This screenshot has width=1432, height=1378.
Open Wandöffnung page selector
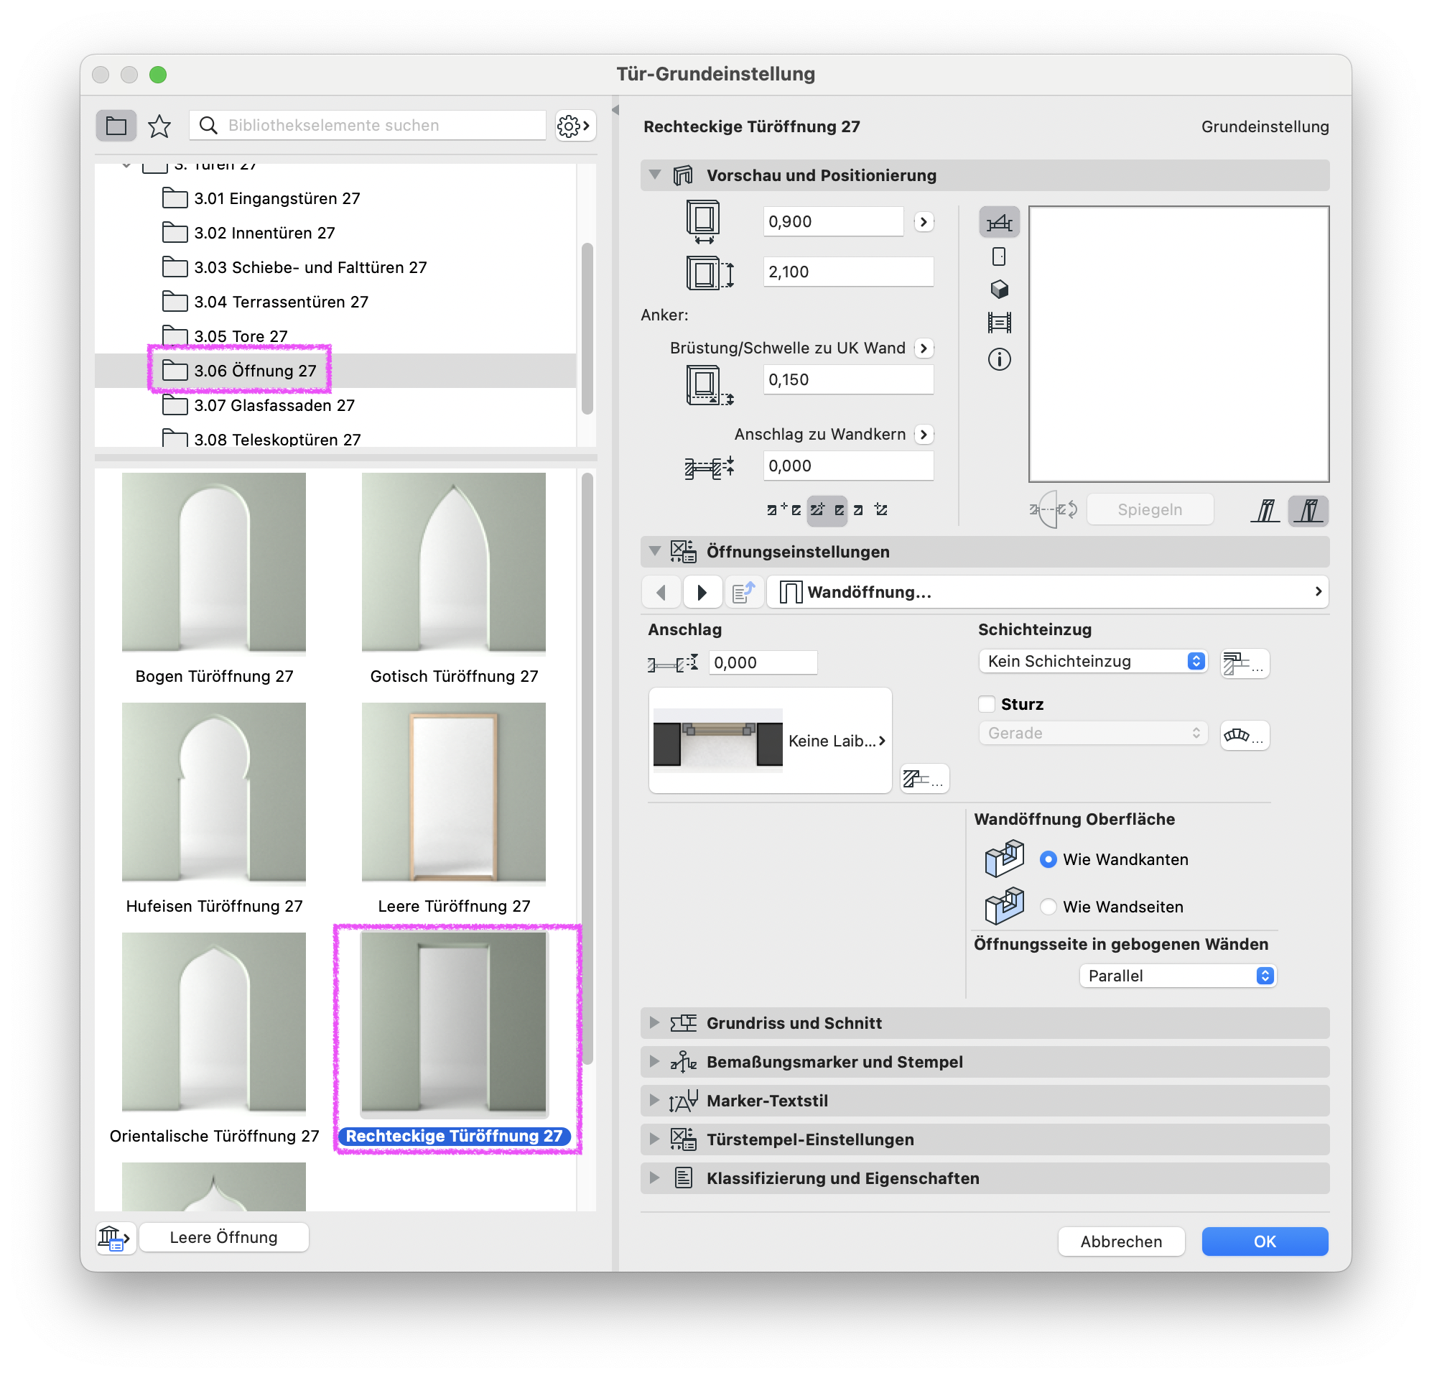pos(1047,592)
